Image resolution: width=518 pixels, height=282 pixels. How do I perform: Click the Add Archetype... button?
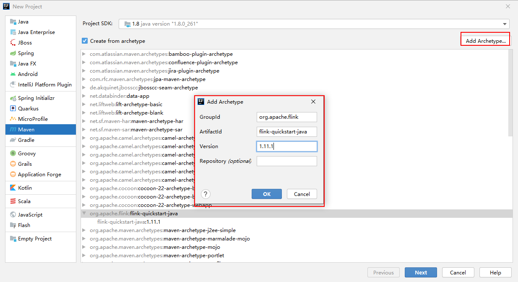point(486,41)
